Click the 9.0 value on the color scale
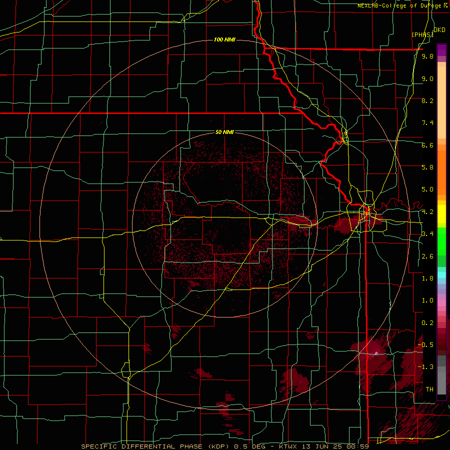Viewport: 450px width, 450px height. pos(427,78)
